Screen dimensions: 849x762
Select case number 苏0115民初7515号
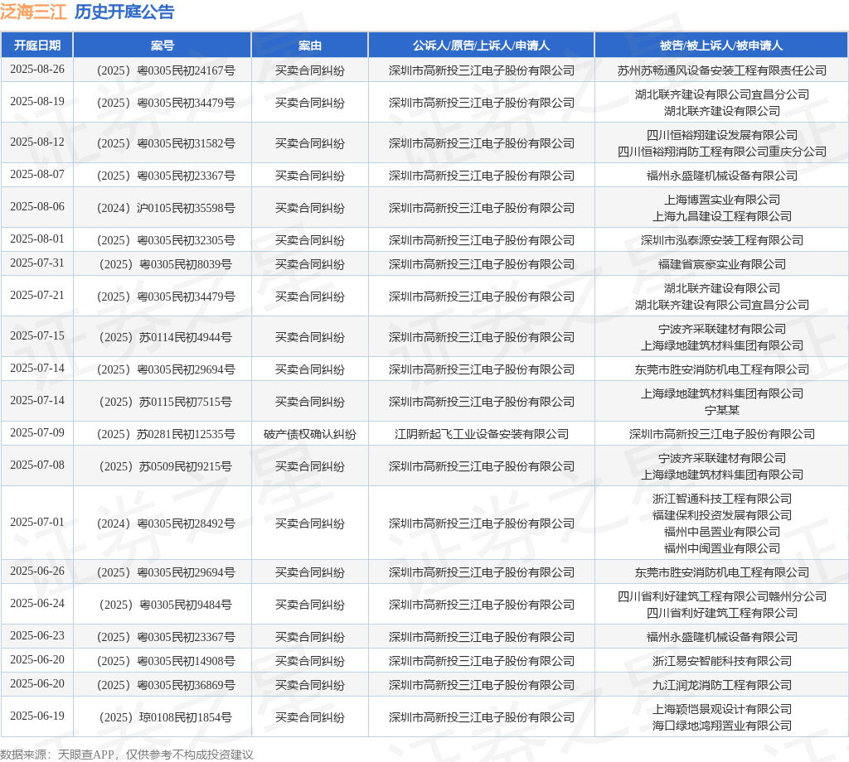186,402
